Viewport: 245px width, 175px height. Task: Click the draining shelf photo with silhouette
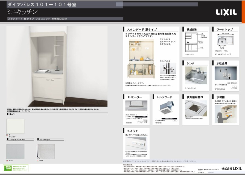[x=226, y=114]
